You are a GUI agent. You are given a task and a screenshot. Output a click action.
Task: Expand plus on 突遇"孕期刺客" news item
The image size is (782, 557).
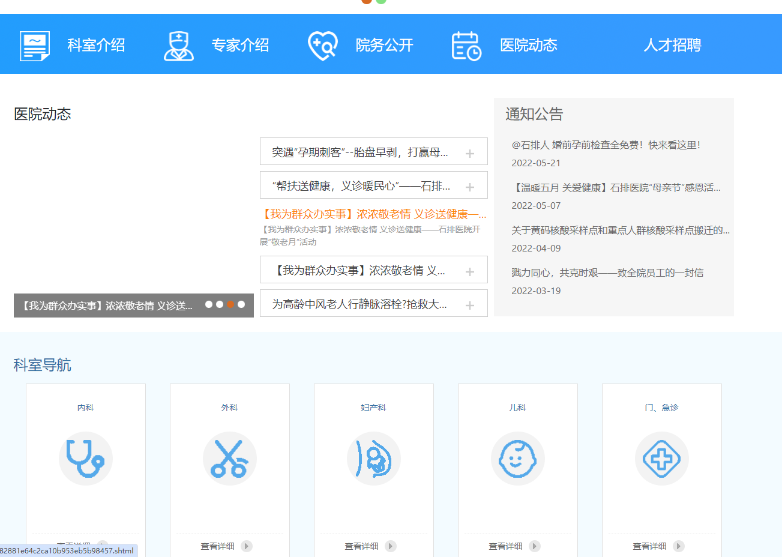click(x=470, y=154)
